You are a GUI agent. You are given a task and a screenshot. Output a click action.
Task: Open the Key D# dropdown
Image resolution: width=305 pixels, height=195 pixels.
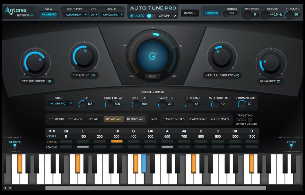click(94, 15)
